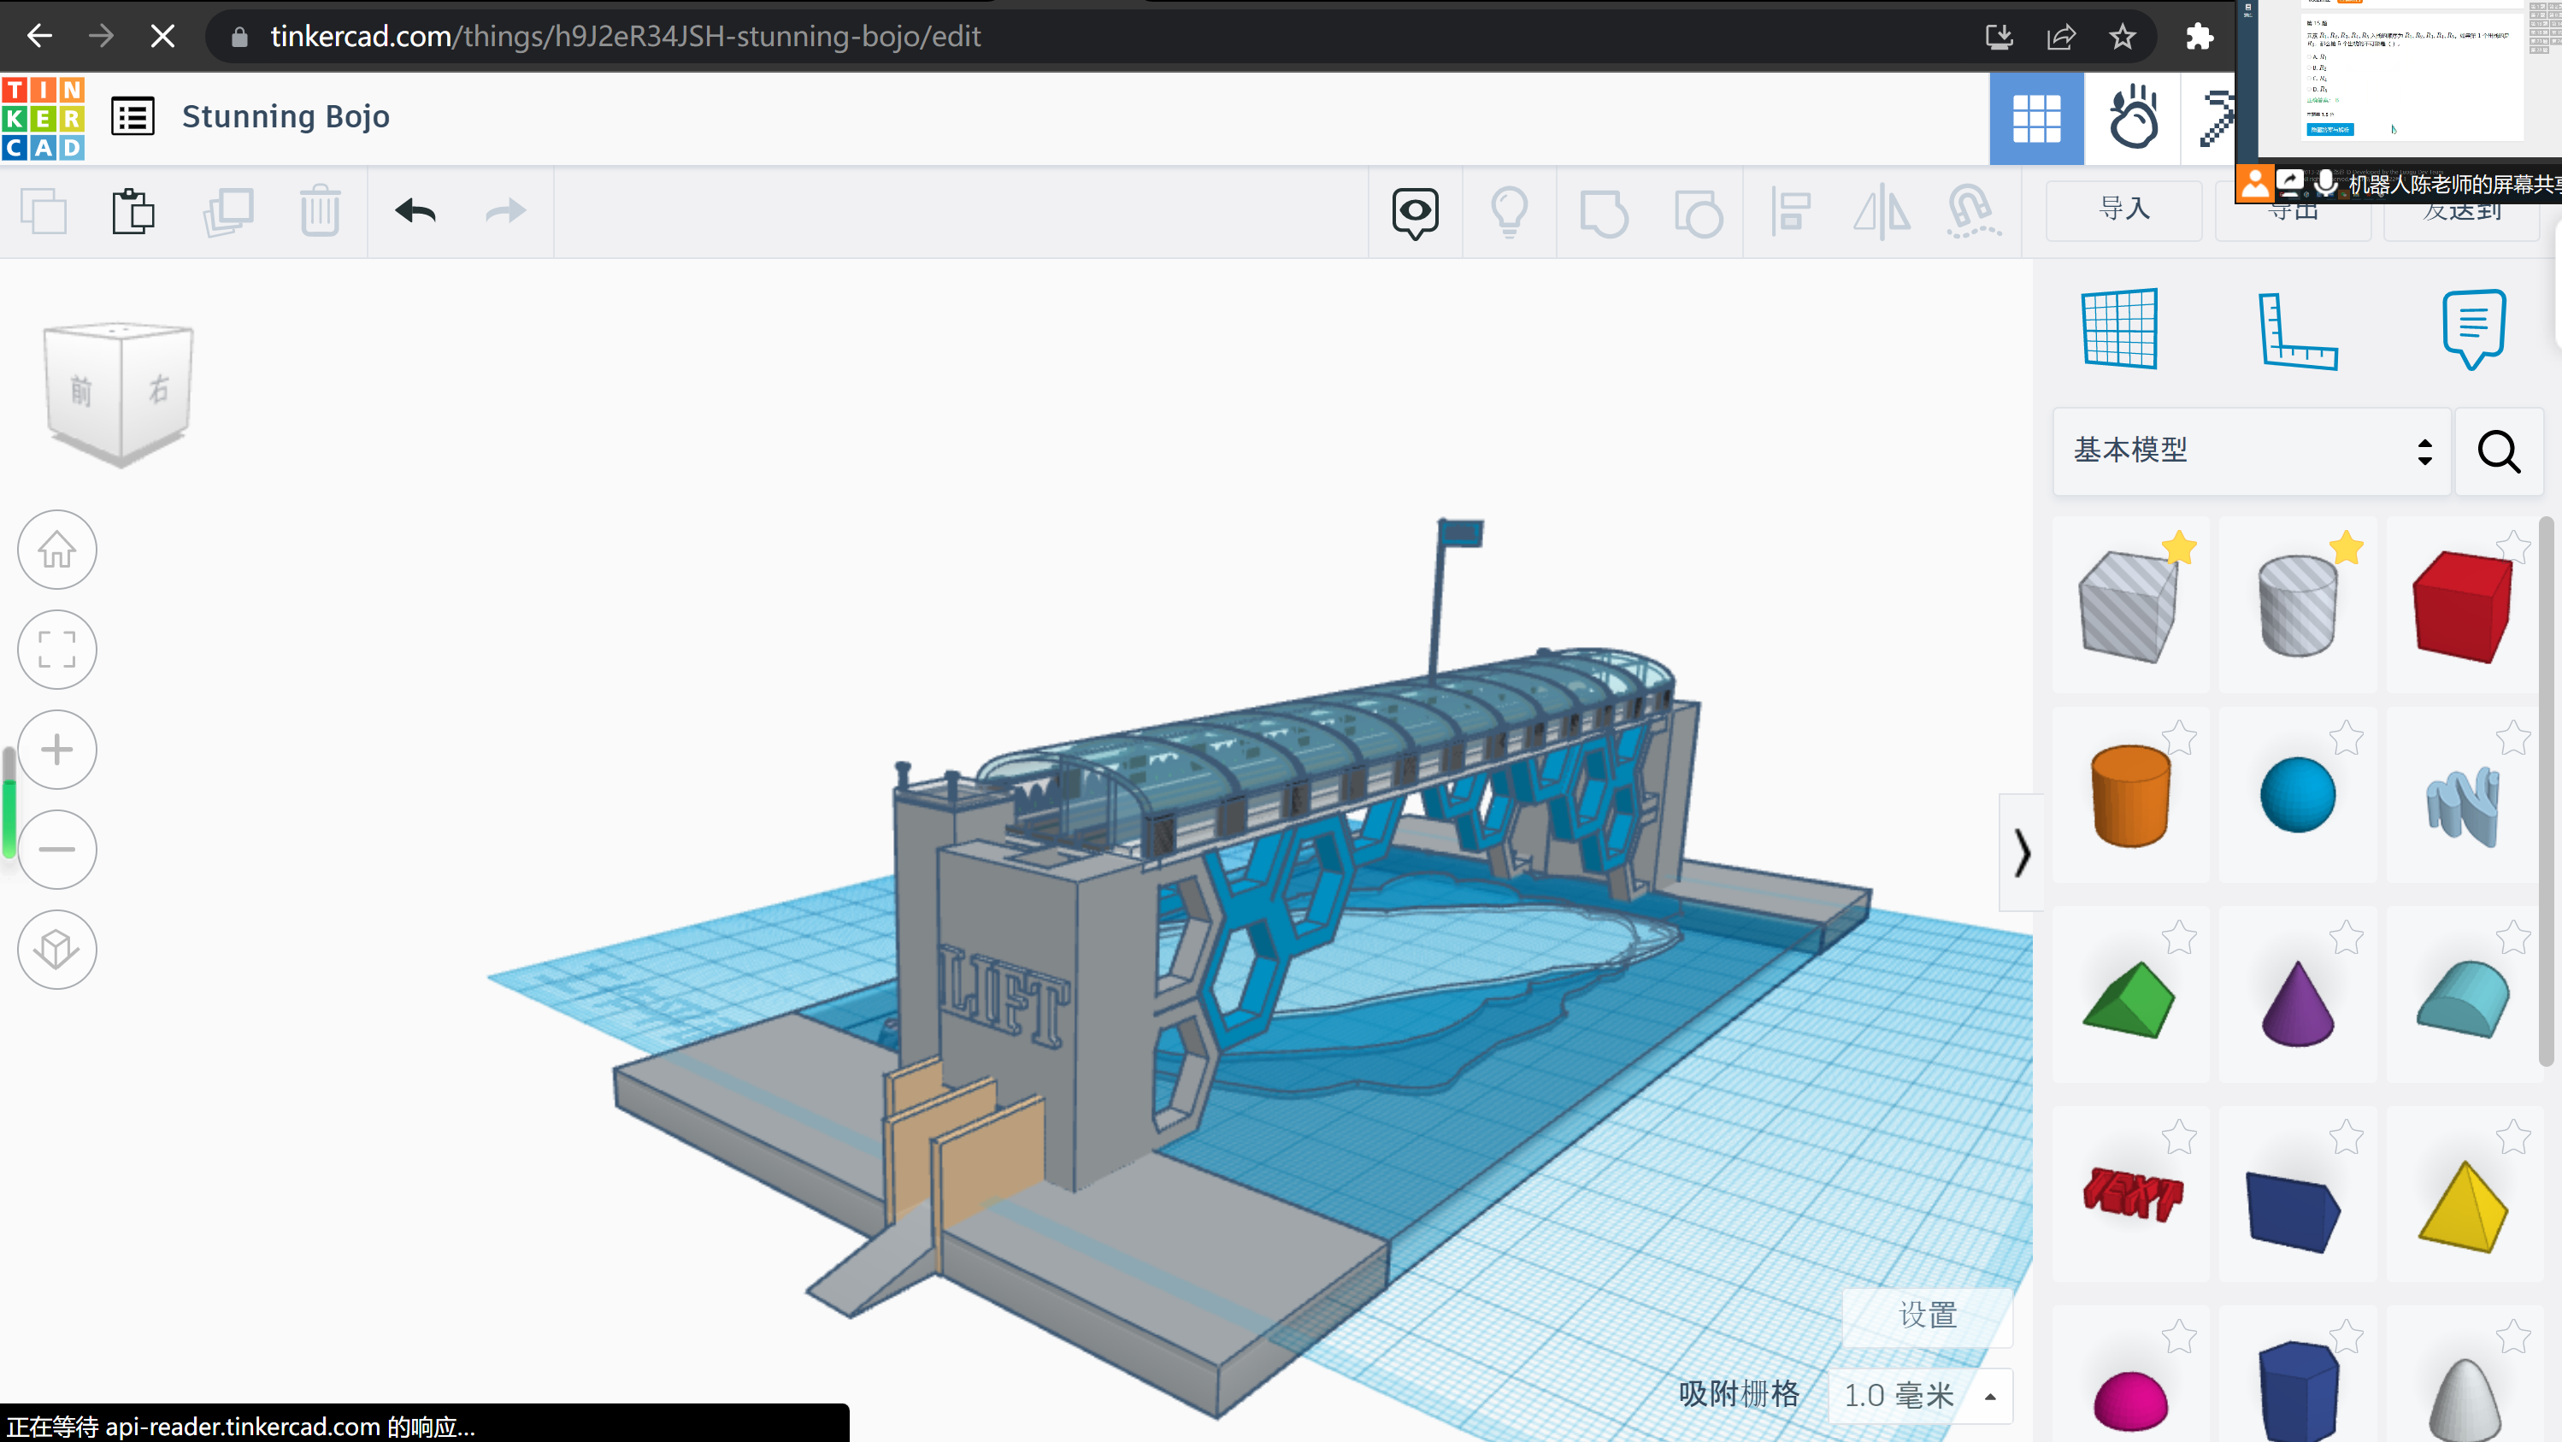Favorite the orange cylinder star
Screen dimensions: 2562x1442
[x=2179, y=738]
